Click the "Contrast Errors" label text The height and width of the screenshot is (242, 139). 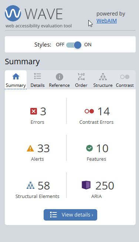point(96,122)
